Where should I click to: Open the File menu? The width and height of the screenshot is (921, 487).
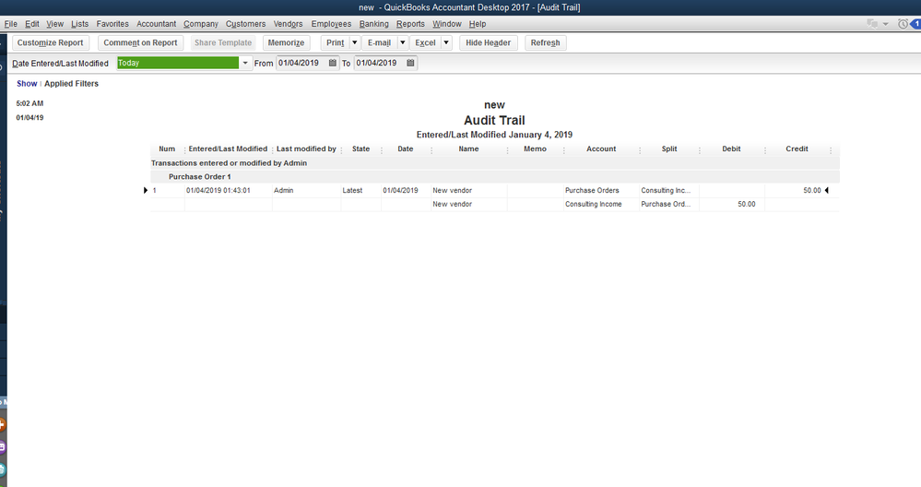[x=10, y=24]
